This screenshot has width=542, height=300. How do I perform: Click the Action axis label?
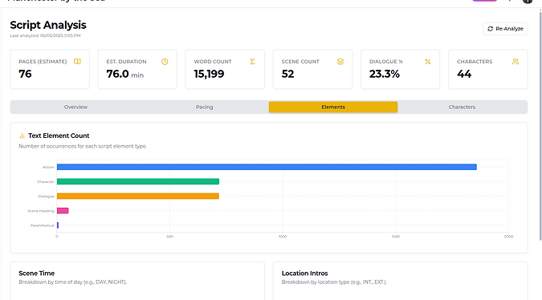click(48, 167)
